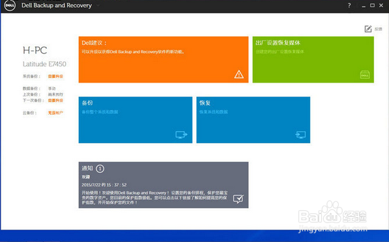Screen dimensions: 389x242
Task: Maximize the Dell Backup and Recovery window
Action: click(x=372, y=5)
